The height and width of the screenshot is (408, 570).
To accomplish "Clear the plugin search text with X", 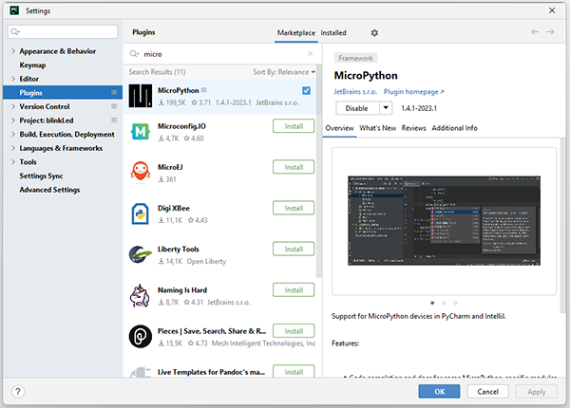I will 310,54.
